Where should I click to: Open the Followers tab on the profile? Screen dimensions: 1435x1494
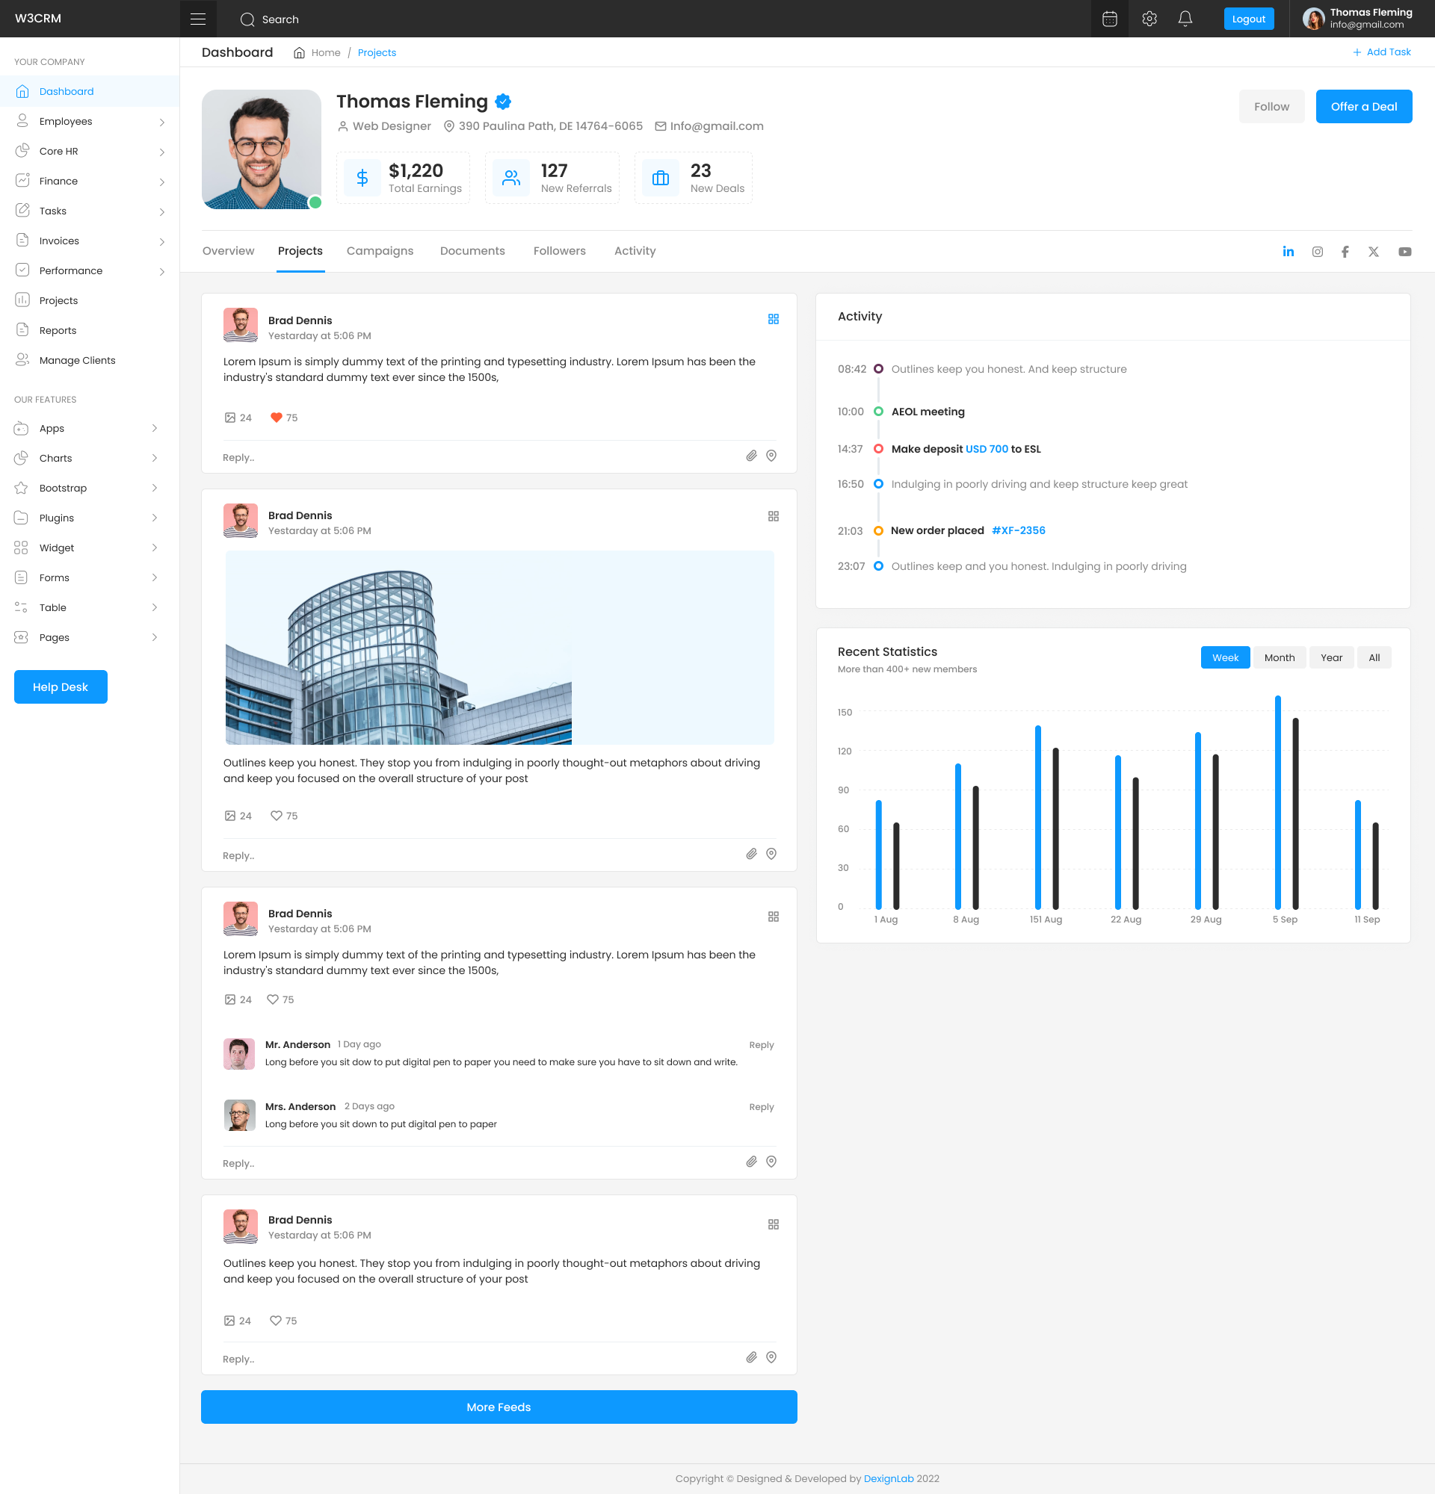(x=559, y=251)
